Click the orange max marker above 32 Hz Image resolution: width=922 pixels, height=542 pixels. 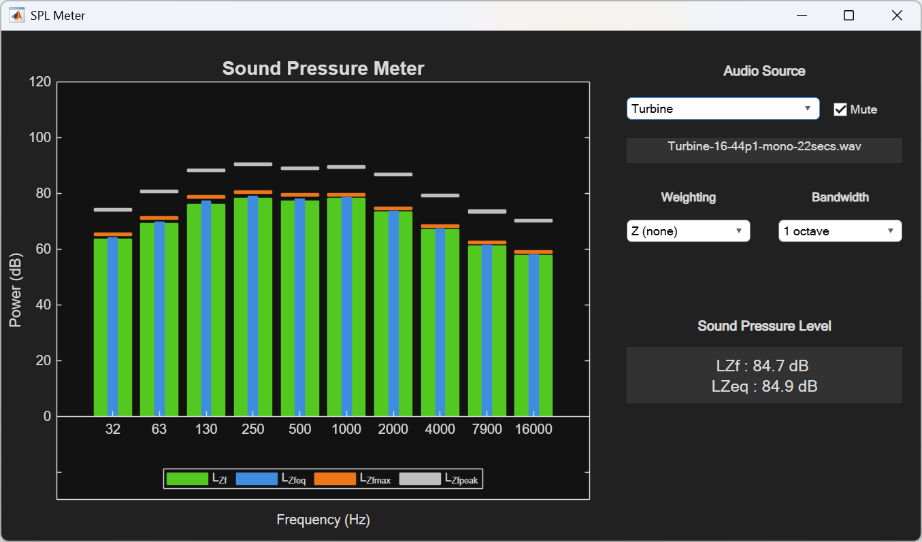click(x=113, y=234)
